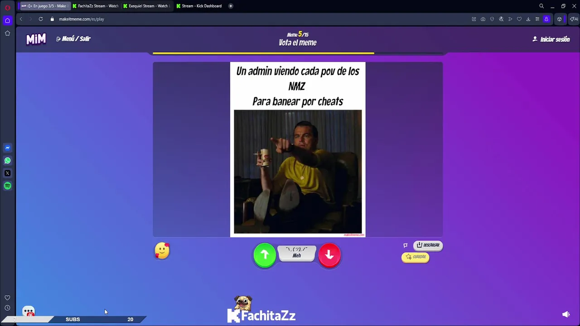Screen dimensions: 580x326
Task: Click the chat bubble overlay icon
Action: pyautogui.click(x=29, y=312)
